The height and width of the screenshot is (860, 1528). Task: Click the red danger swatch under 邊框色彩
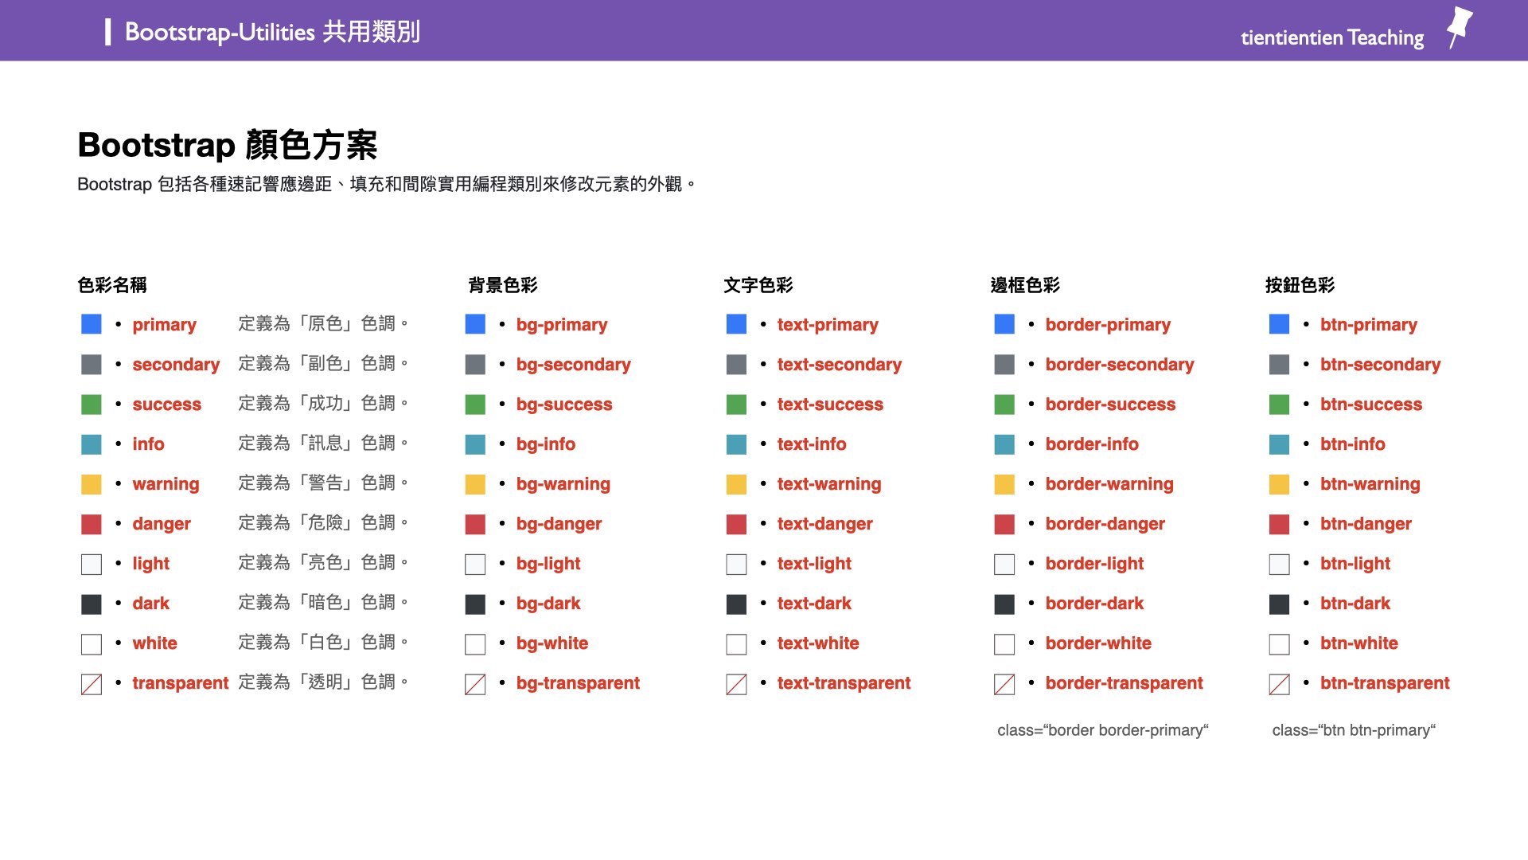[x=1004, y=523]
